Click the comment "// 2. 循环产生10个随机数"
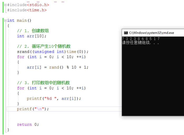 coord(44,46)
